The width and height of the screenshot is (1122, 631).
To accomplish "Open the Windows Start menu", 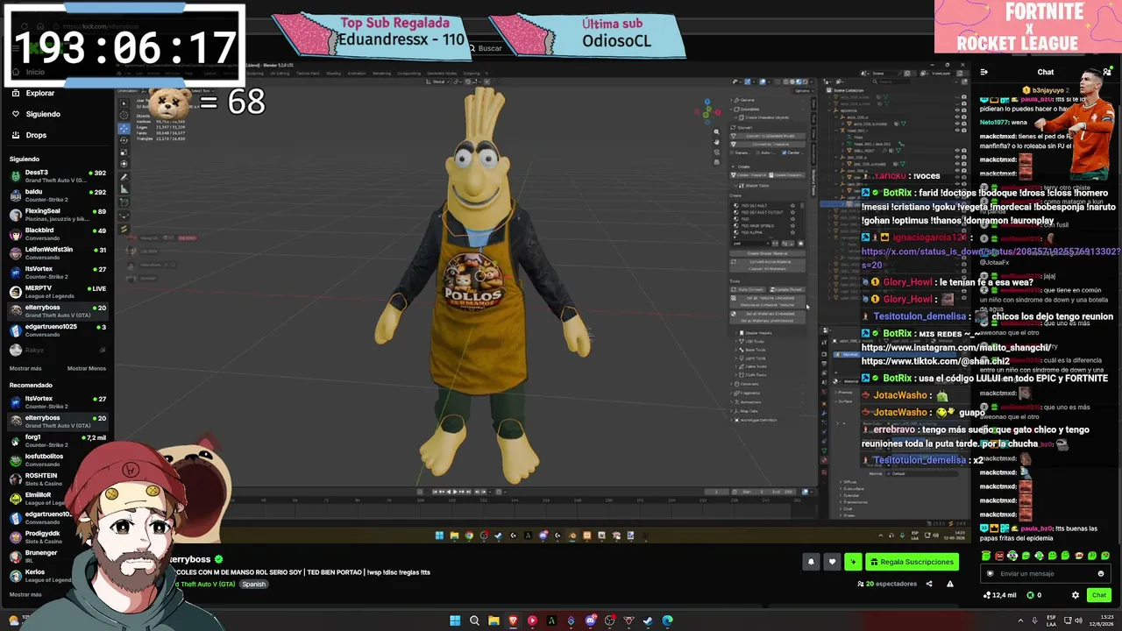I will [x=455, y=620].
